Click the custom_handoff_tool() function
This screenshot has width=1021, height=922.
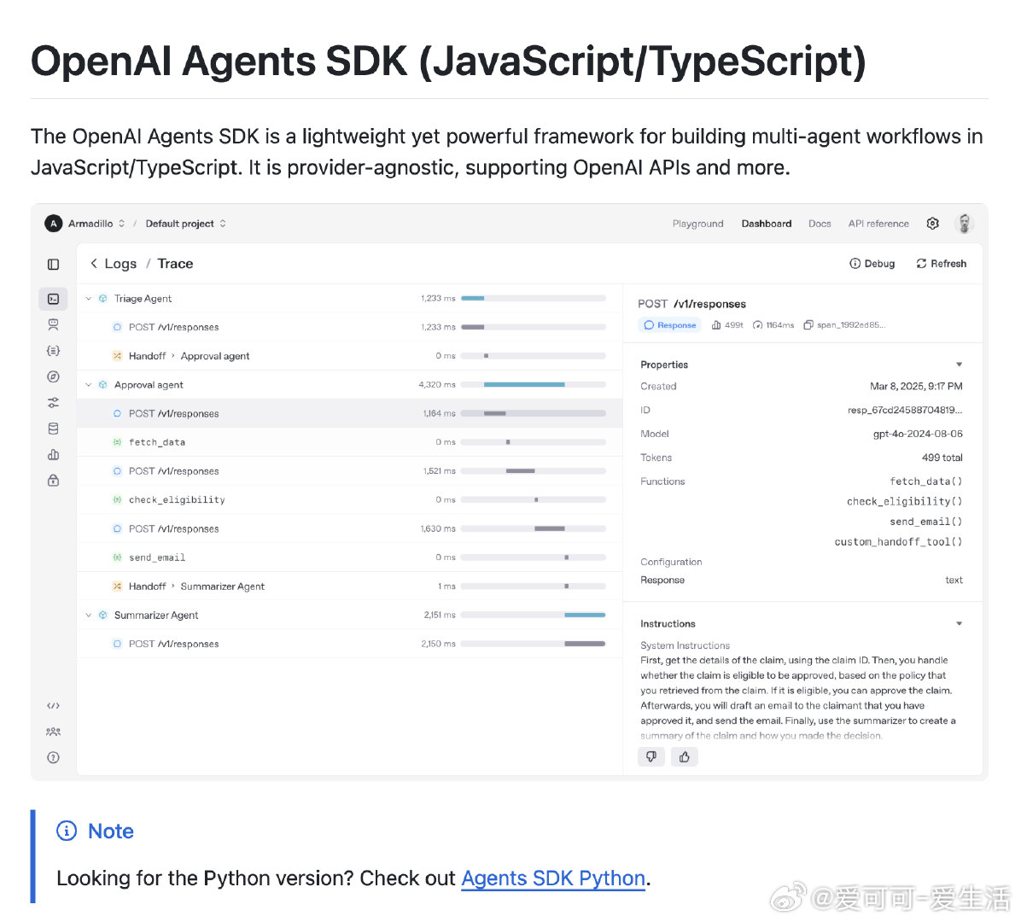[898, 542]
